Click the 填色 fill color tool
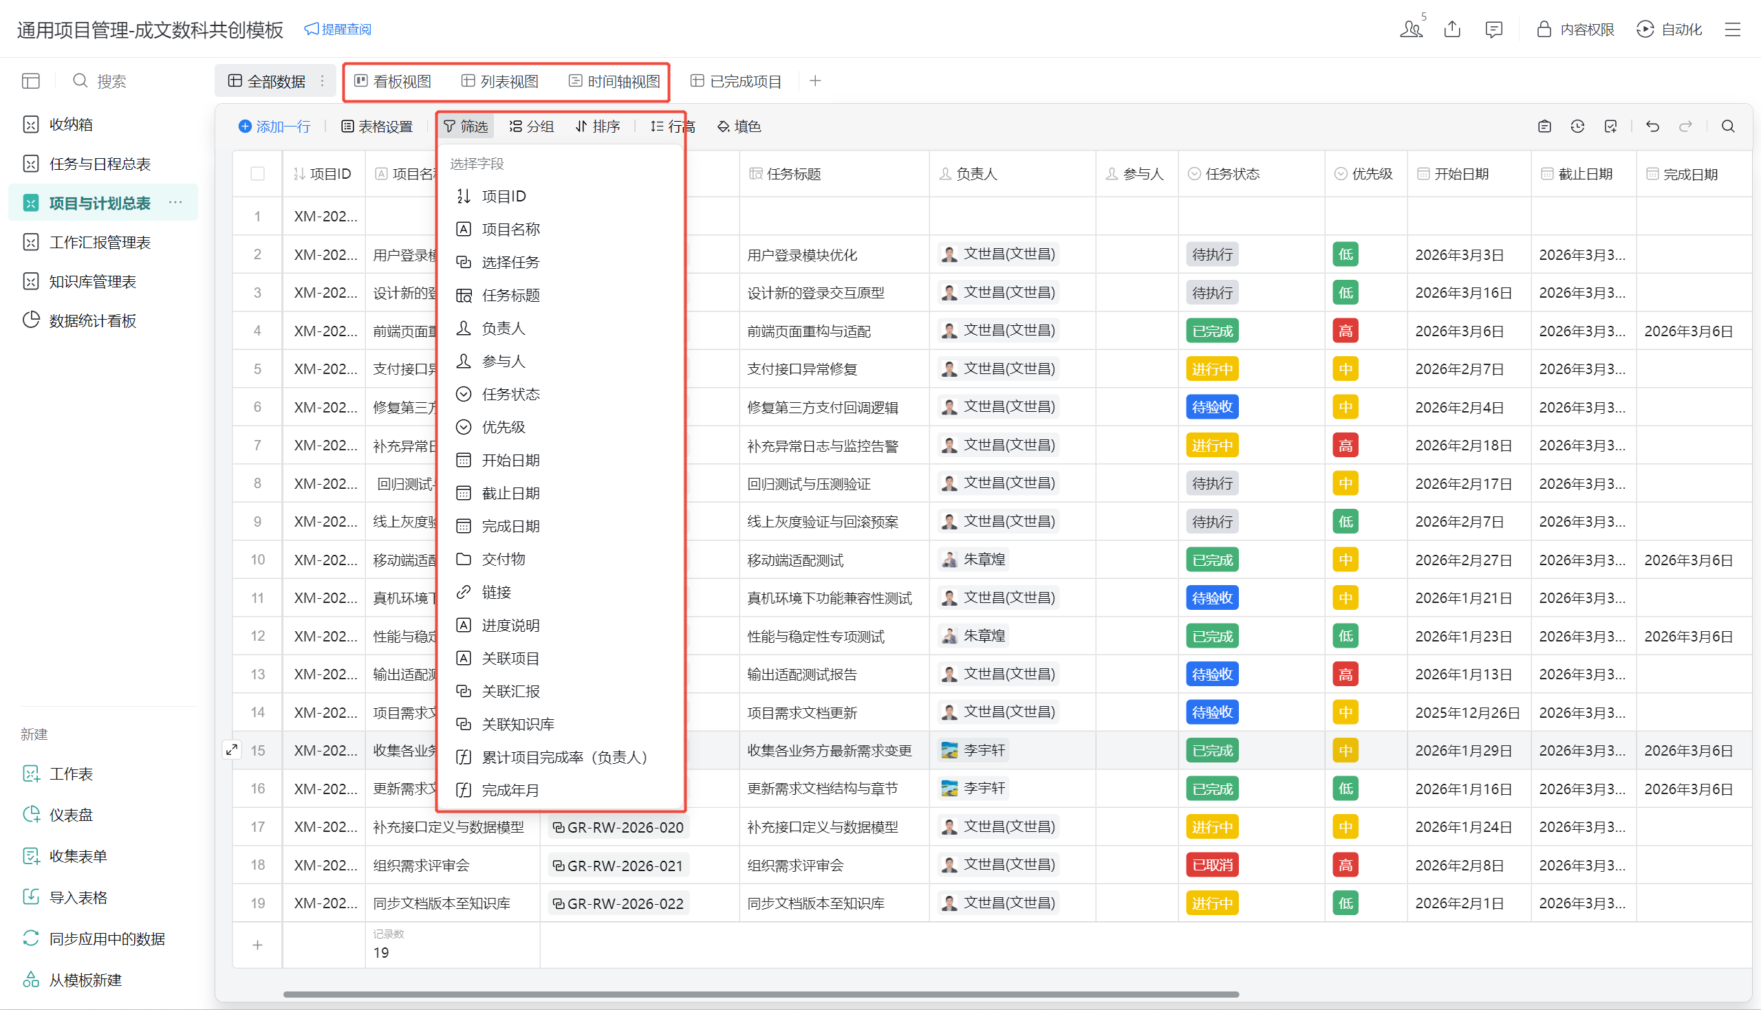This screenshot has width=1761, height=1010. click(739, 127)
